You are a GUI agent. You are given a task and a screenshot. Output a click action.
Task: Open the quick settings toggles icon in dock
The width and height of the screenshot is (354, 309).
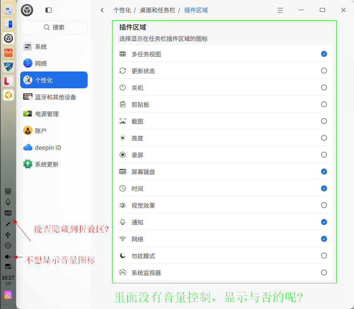tap(8, 267)
